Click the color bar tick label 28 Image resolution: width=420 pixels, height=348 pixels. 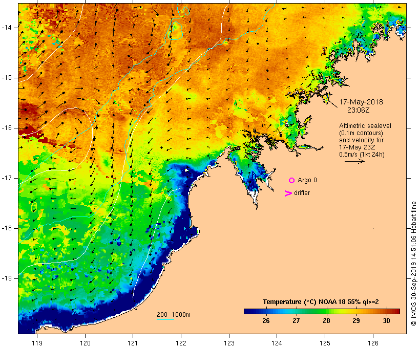click(x=326, y=321)
